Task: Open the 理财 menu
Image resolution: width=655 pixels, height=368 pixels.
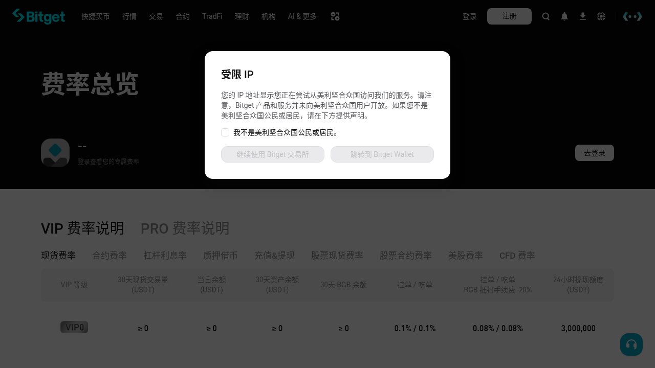Action: coord(242,16)
